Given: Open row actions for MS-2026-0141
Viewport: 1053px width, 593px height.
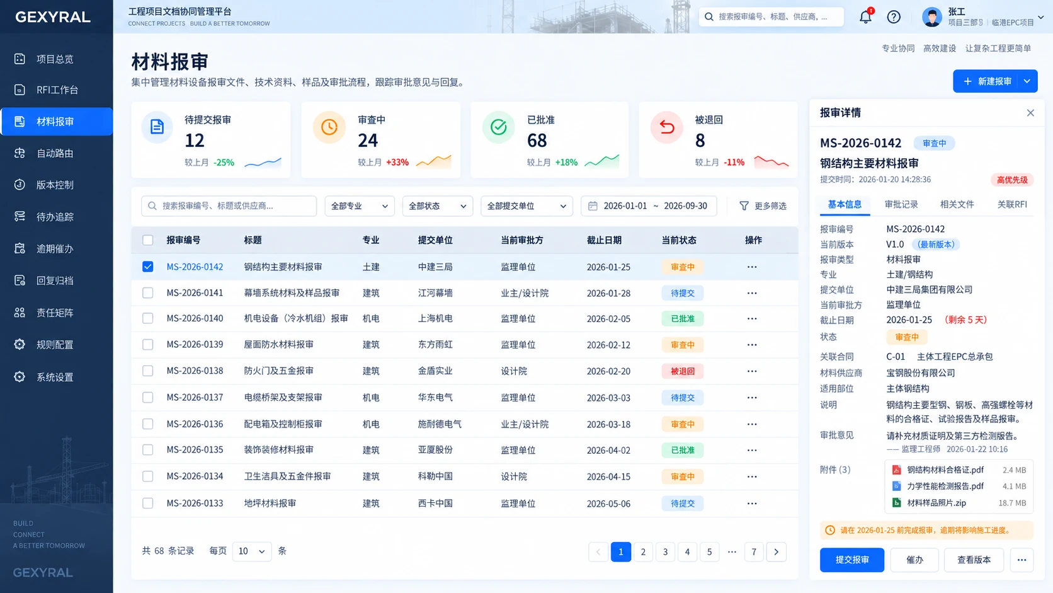Looking at the screenshot, I should click(x=752, y=293).
